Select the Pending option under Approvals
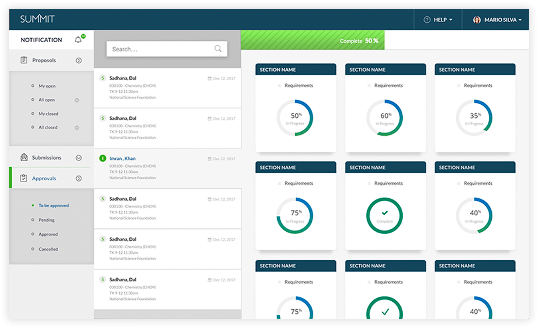Viewport: 538px width, 328px height. pos(46,220)
